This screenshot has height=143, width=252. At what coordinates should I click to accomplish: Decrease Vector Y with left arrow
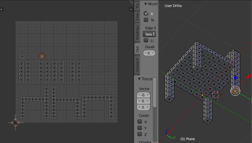[x=139, y=101]
